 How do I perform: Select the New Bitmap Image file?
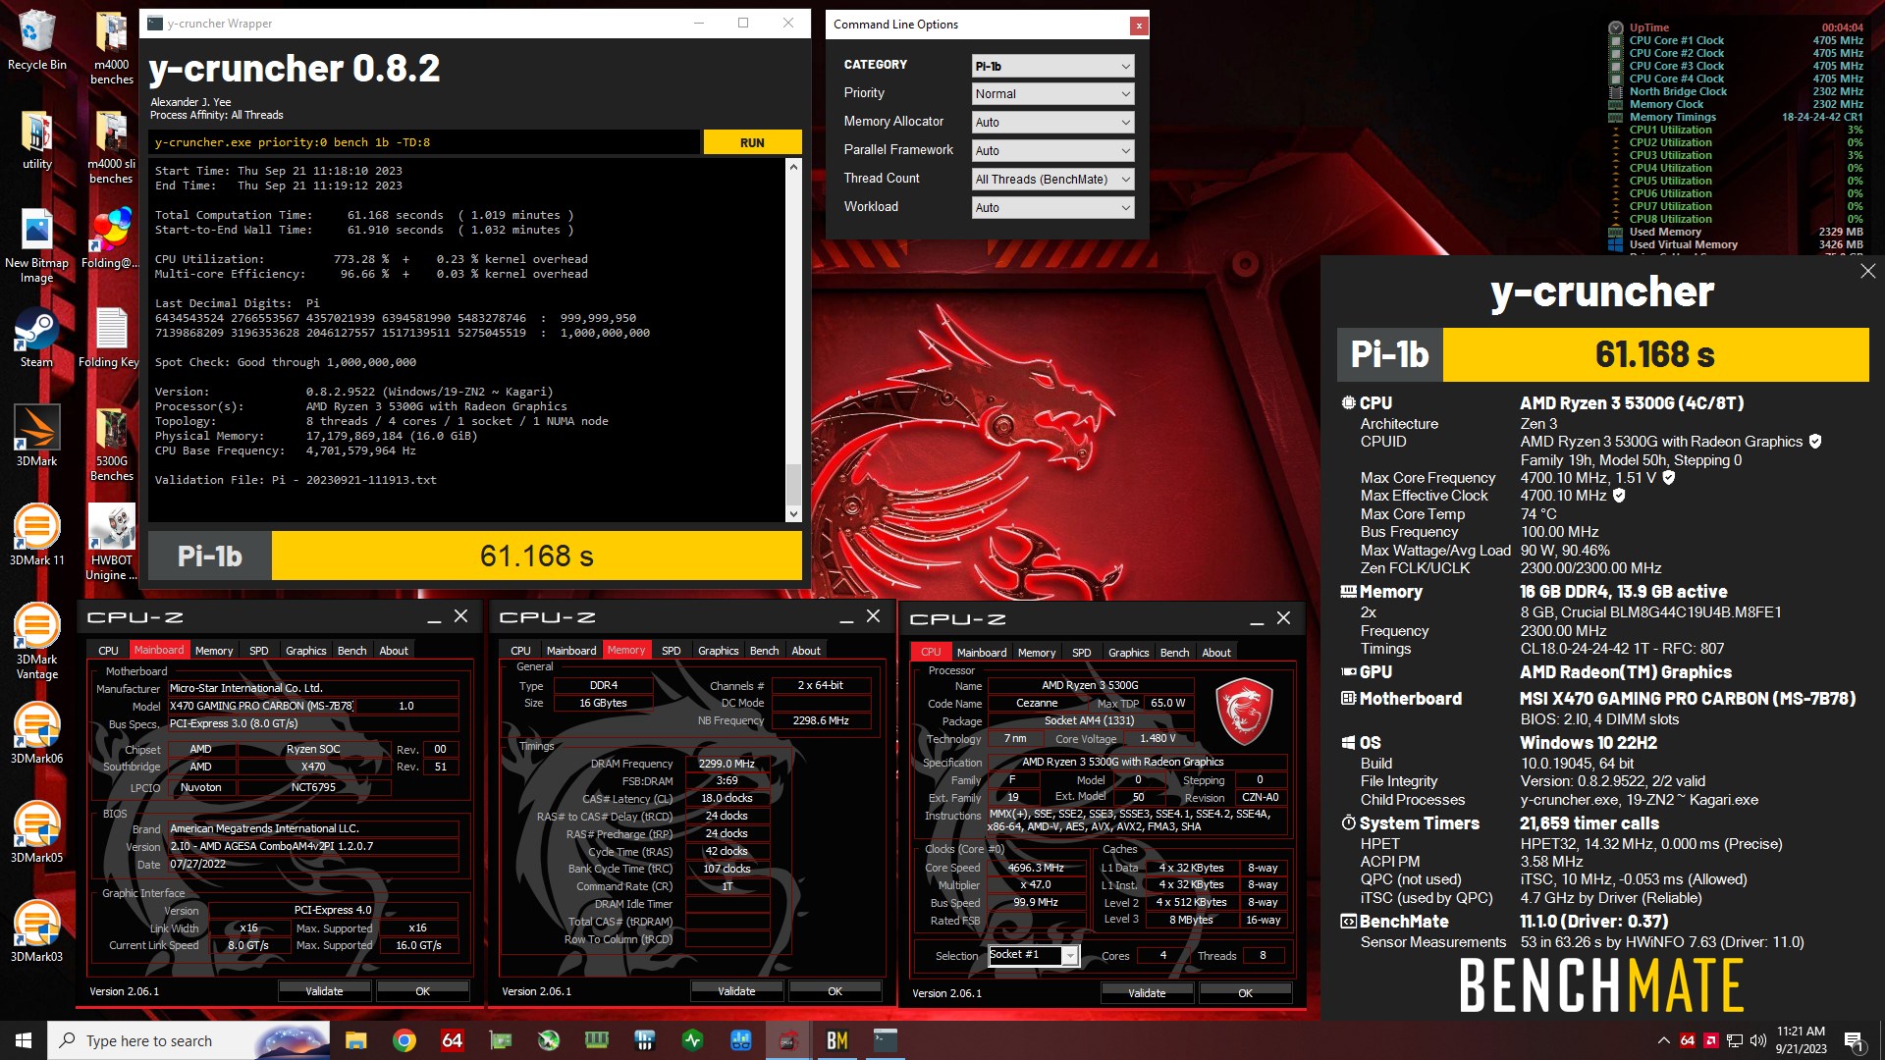[36, 245]
